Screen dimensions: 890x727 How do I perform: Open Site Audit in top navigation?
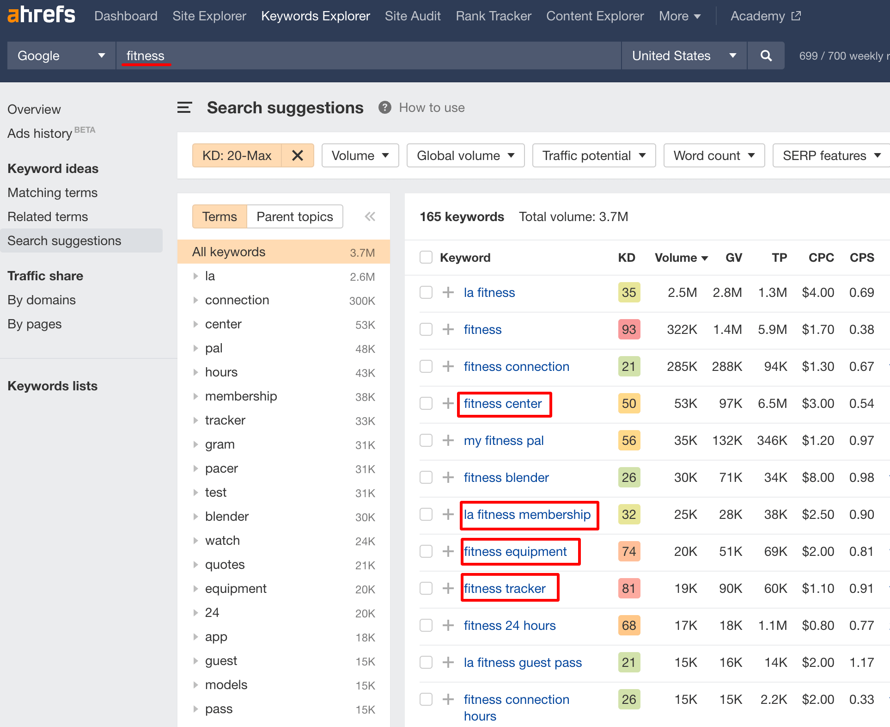(413, 16)
